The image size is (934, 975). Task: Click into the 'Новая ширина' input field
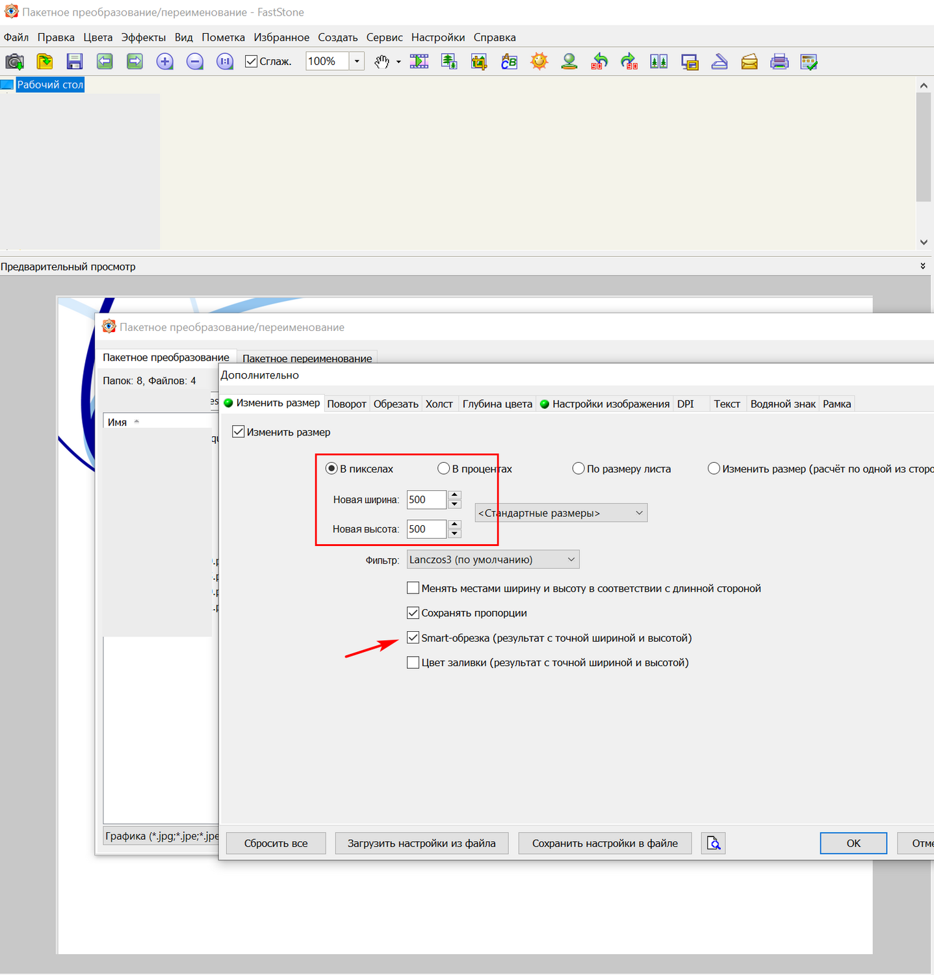(x=426, y=500)
